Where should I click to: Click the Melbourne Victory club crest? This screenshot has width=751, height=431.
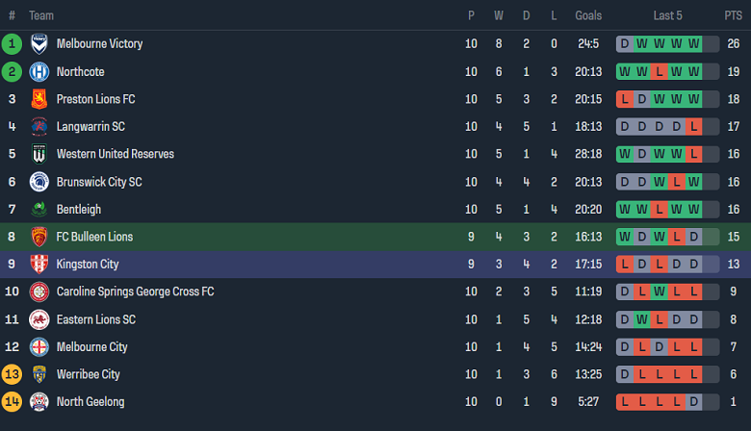pyautogui.click(x=39, y=44)
